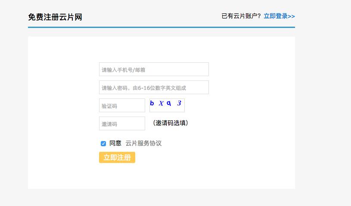The width and height of the screenshot is (351, 206).
Task: Click the 邀请码 invitation code field
Action: pos(122,123)
